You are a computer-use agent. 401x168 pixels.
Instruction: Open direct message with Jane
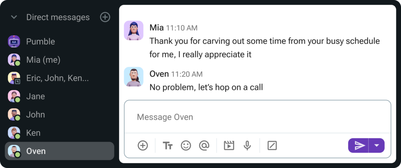pos(35,96)
